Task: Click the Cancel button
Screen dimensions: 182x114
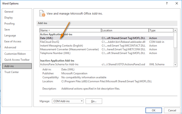Action: click(172, 110)
